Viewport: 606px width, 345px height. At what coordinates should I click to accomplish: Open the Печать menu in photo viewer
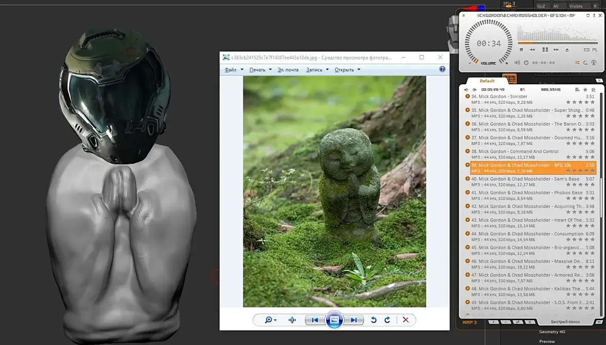click(257, 70)
